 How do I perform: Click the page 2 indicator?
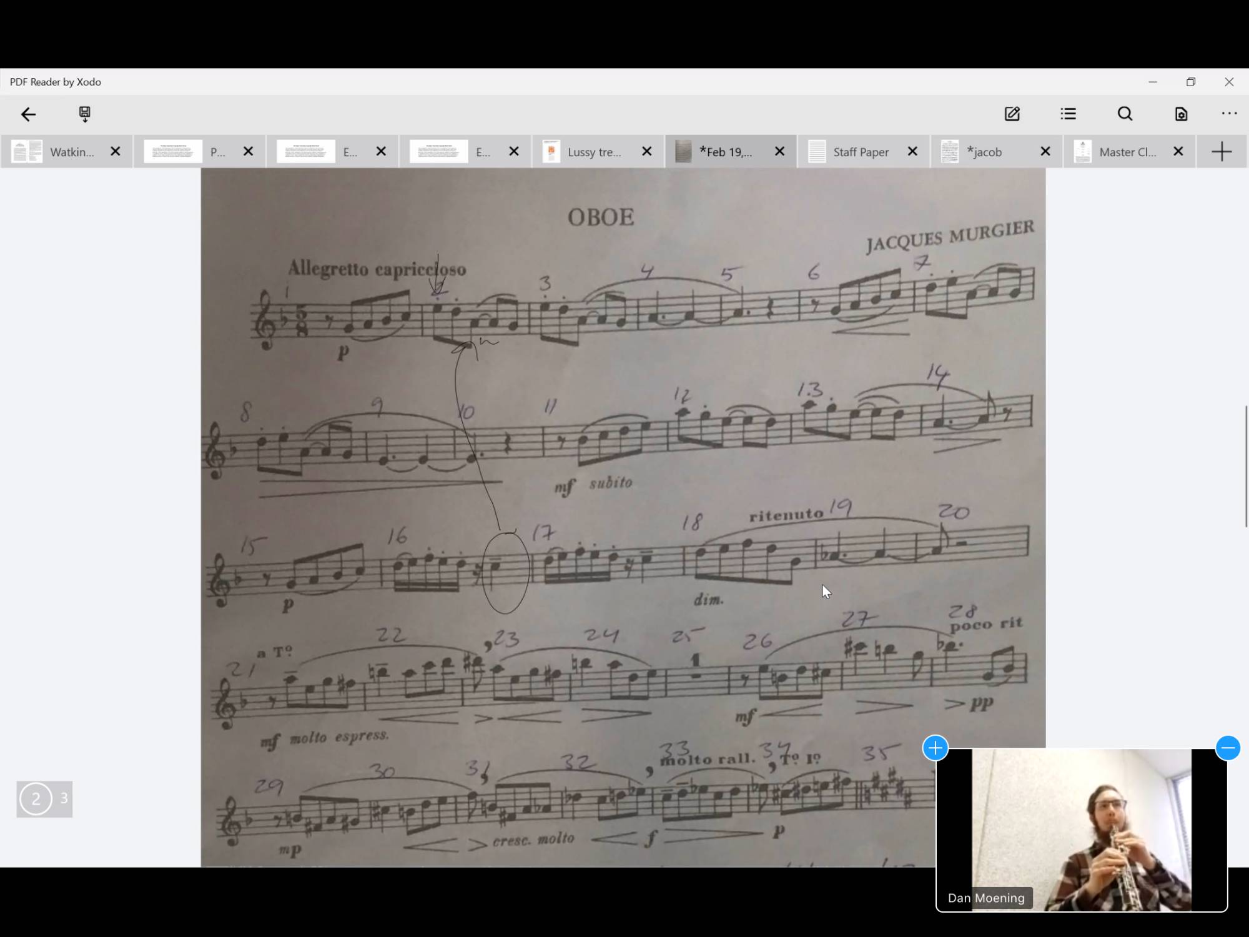(x=36, y=798)
